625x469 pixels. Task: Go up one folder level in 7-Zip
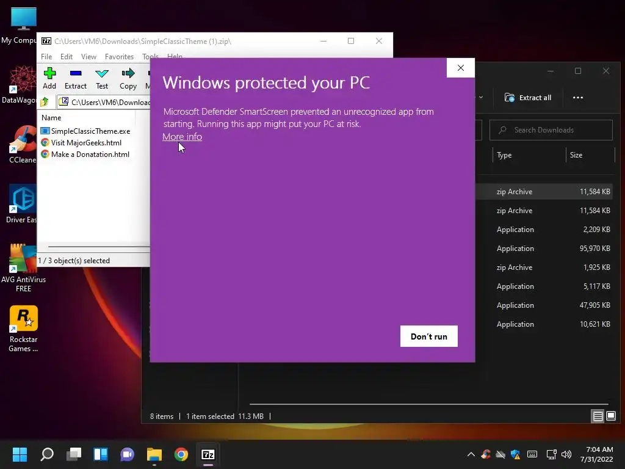[45, 102]
